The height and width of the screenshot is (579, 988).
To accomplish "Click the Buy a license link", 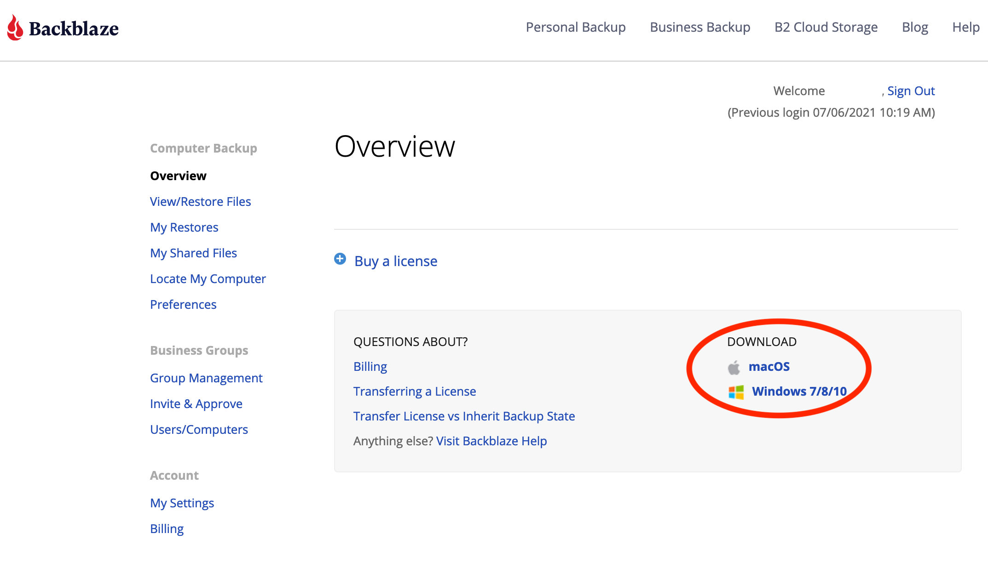I will 396,261.
